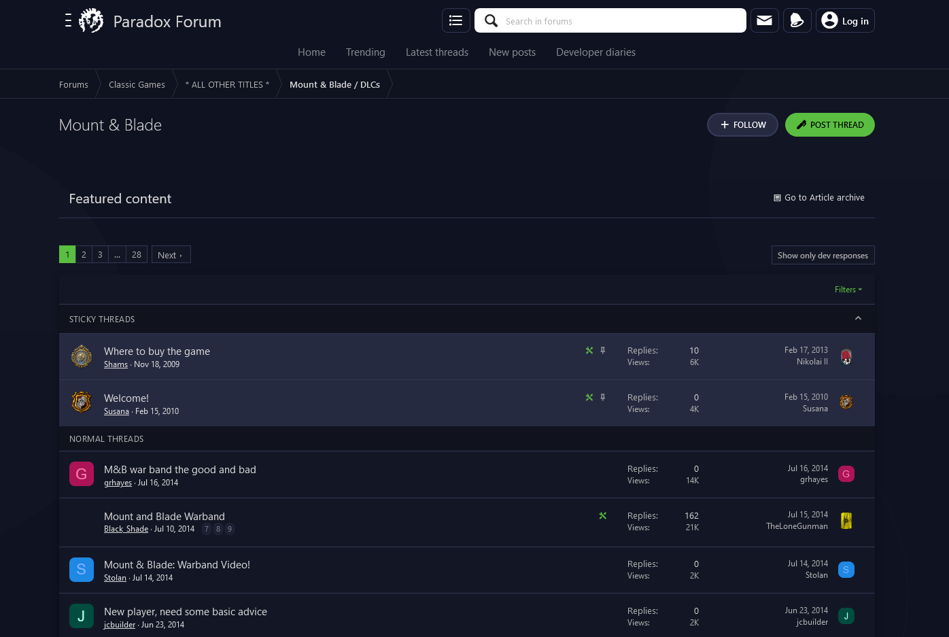Click TheLoneGunman username
The width and height of the screenshot is (949, 637).
click(797, 526)
